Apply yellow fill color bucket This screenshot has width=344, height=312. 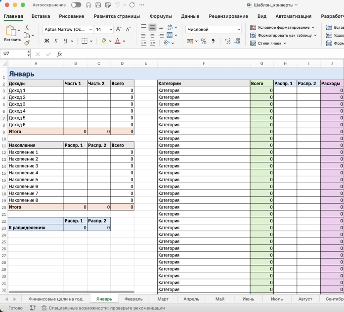coord(104,41)
